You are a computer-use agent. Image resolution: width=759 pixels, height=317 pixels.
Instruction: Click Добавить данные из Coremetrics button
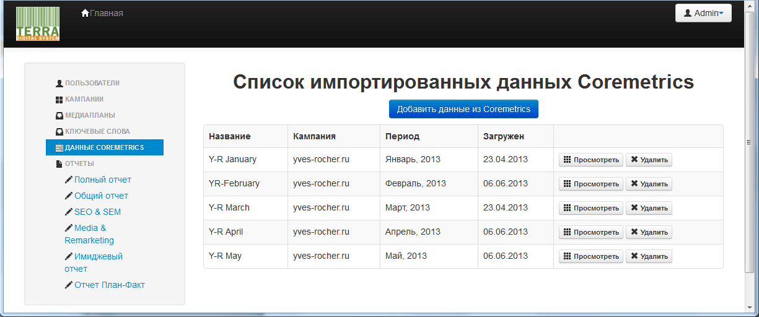pyautogui.click(x=463, y=109)
